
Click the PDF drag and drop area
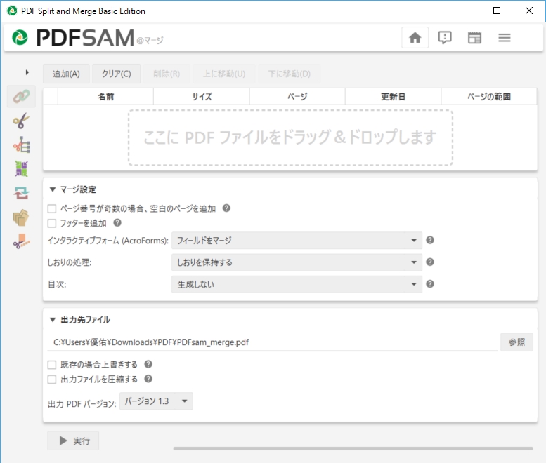tap(290, 137)
